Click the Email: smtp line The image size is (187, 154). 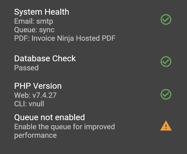click(34, 21)
